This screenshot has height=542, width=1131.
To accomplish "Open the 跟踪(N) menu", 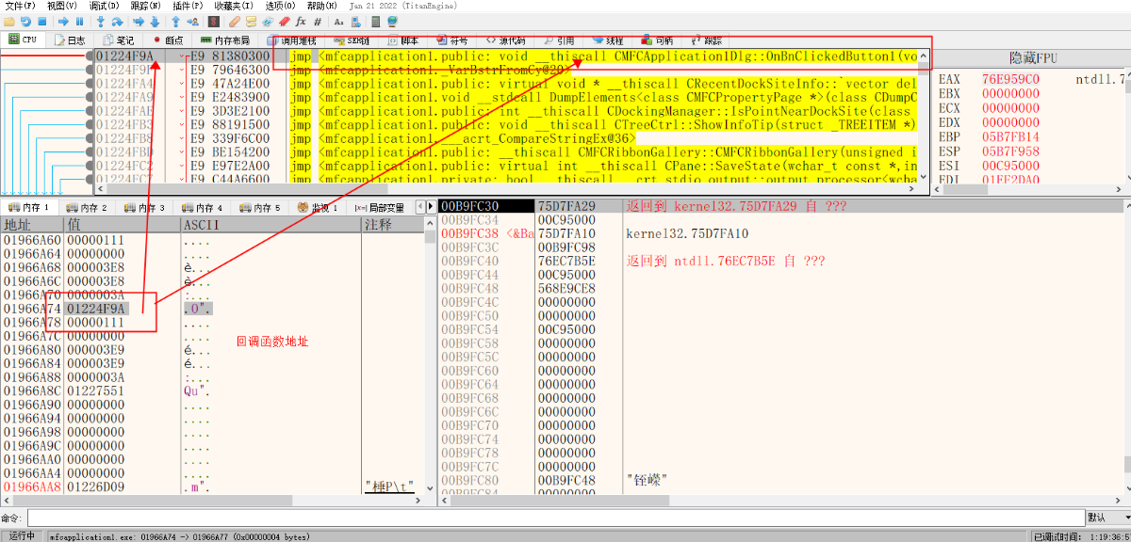I will click(x=145, y=6).
